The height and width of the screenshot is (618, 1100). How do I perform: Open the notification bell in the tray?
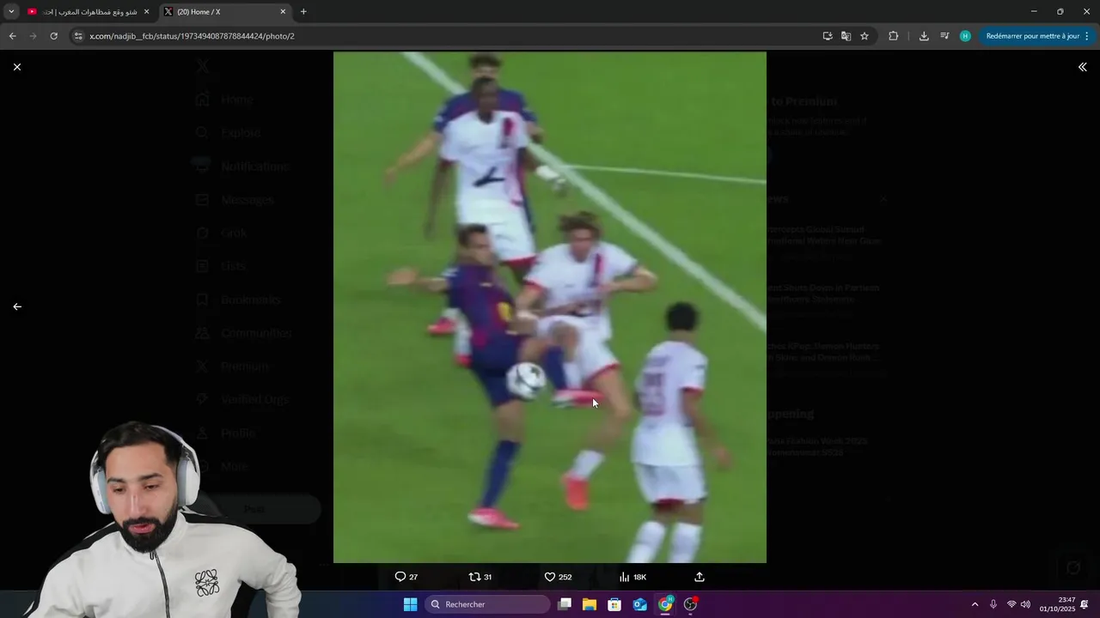pyautogui.click(x=1085, y=604)
